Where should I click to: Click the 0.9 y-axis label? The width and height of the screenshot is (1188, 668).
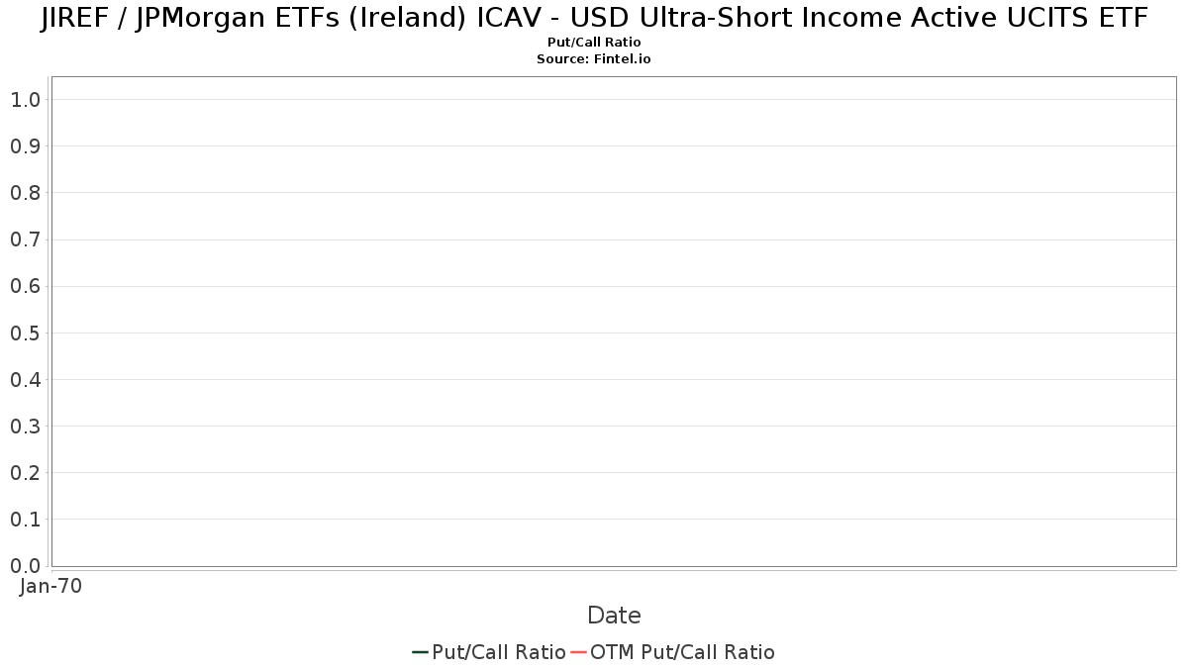[25, 146]
